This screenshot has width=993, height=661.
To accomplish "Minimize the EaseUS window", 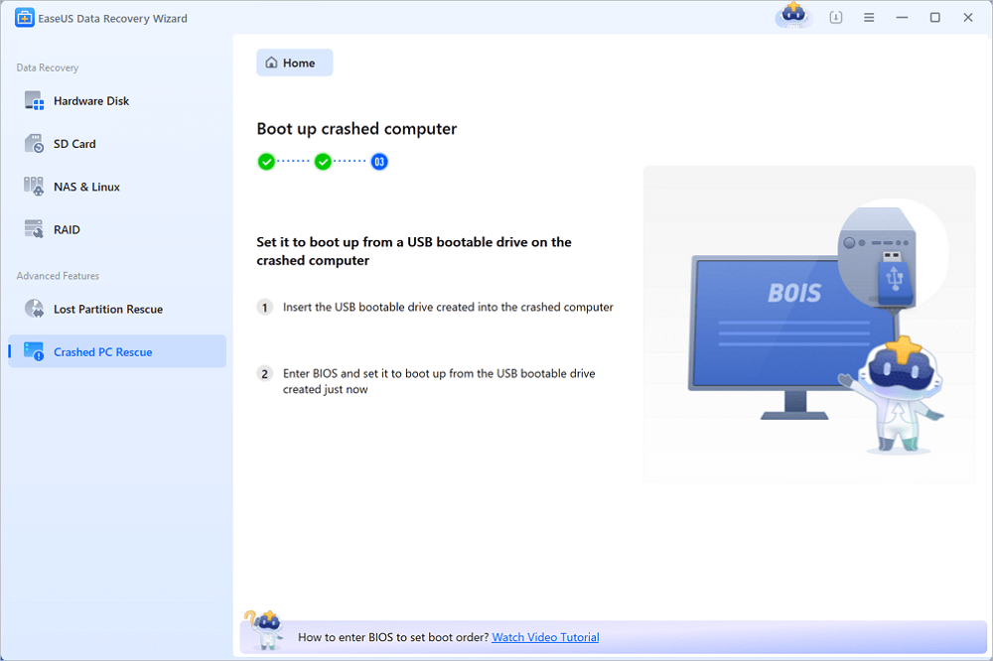I will (x=902, y=18).
